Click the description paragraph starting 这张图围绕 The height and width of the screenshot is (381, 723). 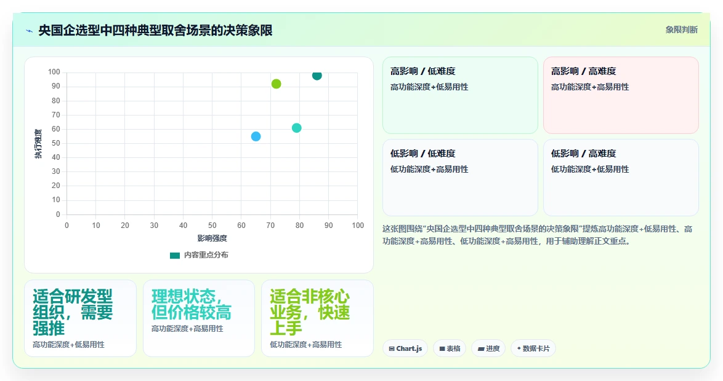point(537,235)
